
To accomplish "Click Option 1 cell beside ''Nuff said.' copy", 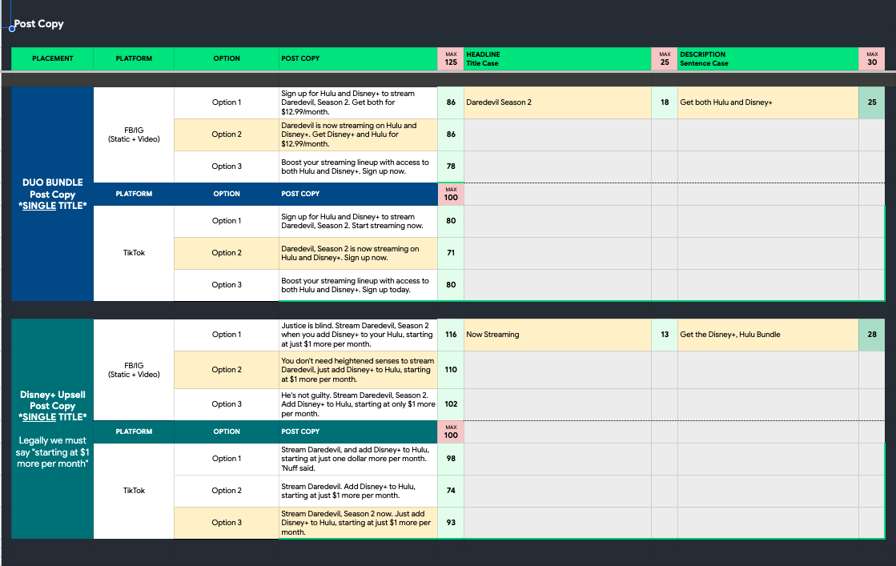I will coord(227,459).
